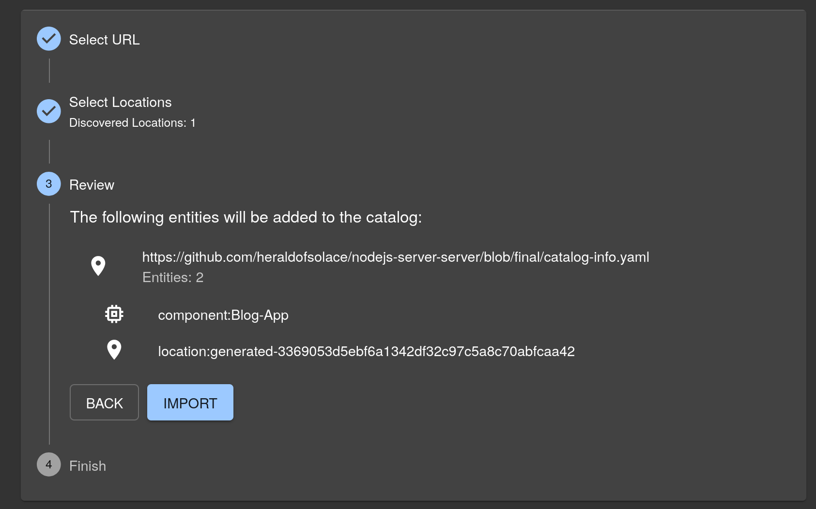The height and width of the screenshot is (509, 816).
Task: Click the step 4 Finish number circle
Action: click(x=49, y=464)
